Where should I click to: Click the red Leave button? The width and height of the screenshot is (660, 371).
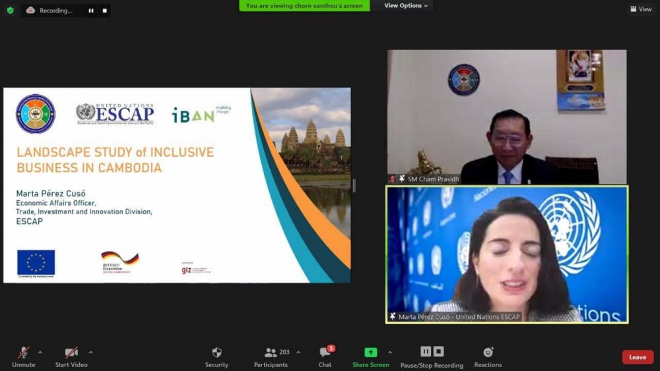(638, 357)
